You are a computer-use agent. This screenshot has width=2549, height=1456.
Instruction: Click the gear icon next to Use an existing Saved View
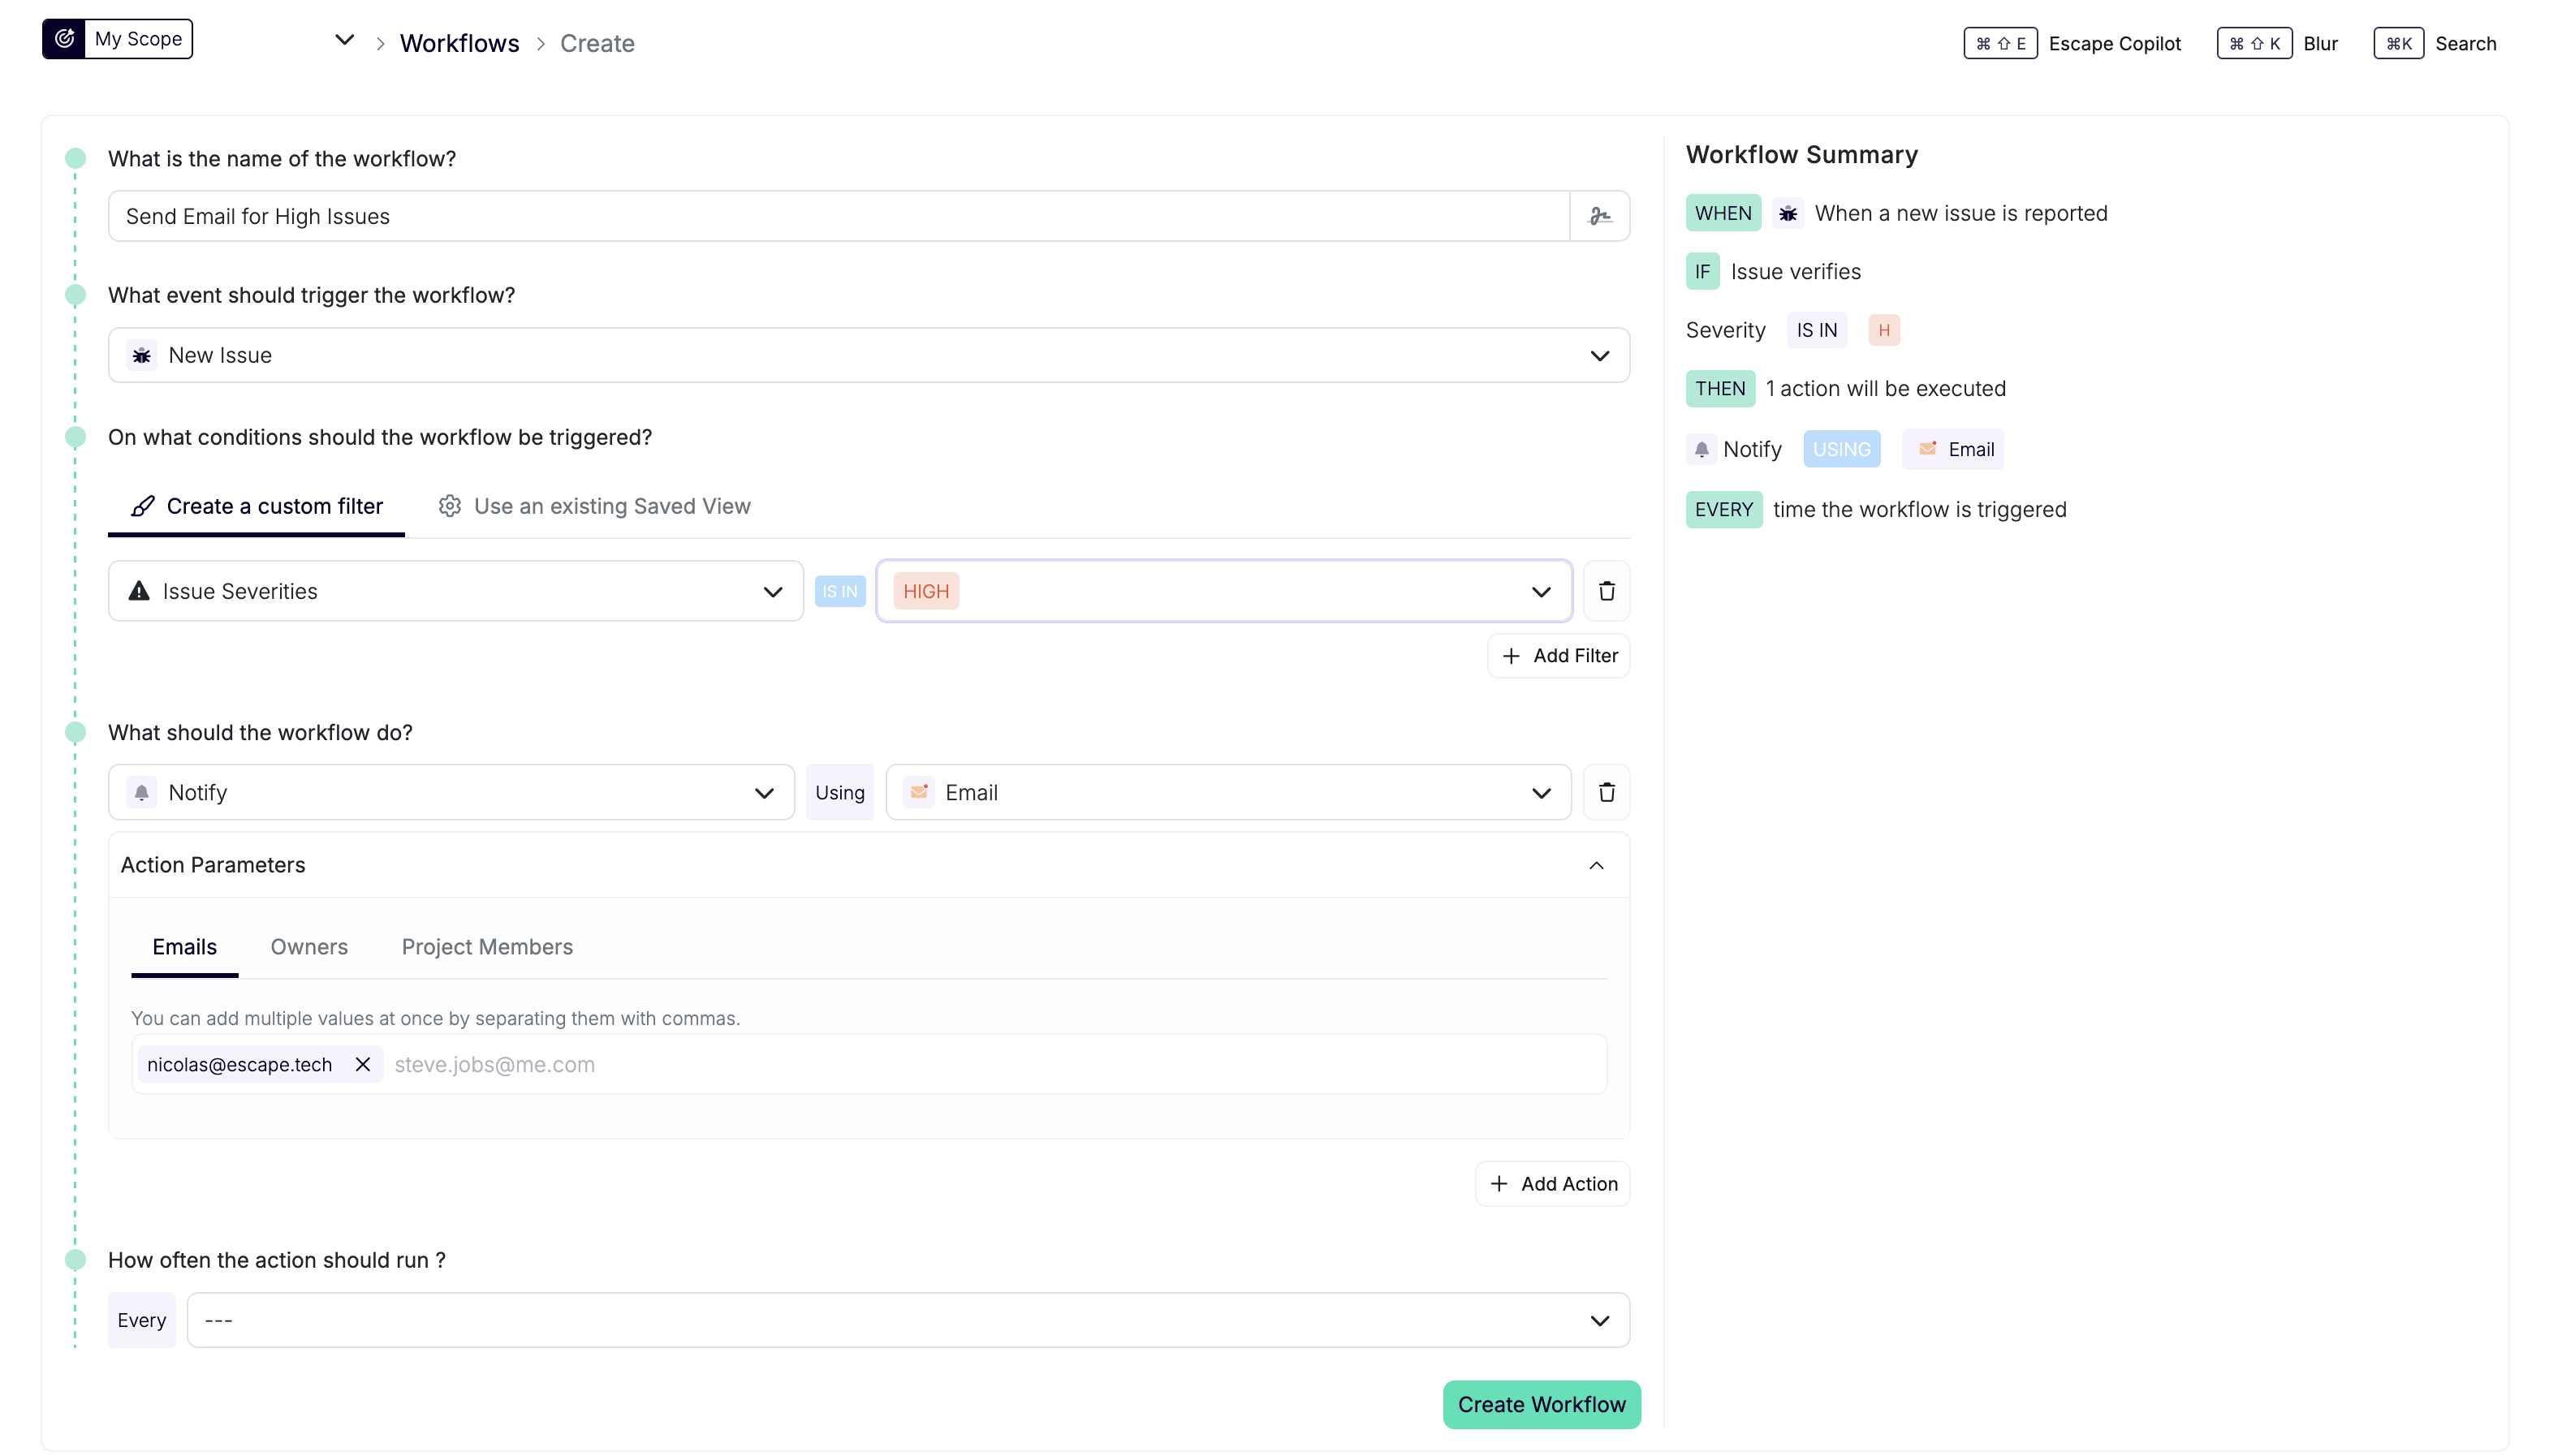[x=450, y=506]
